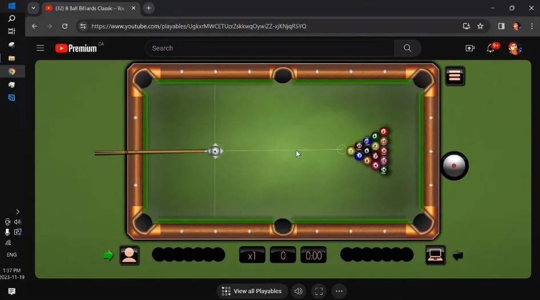Click the YouTube search input field
The height and width of the screenshot is (300, 540).
click(x=268, y=48)
